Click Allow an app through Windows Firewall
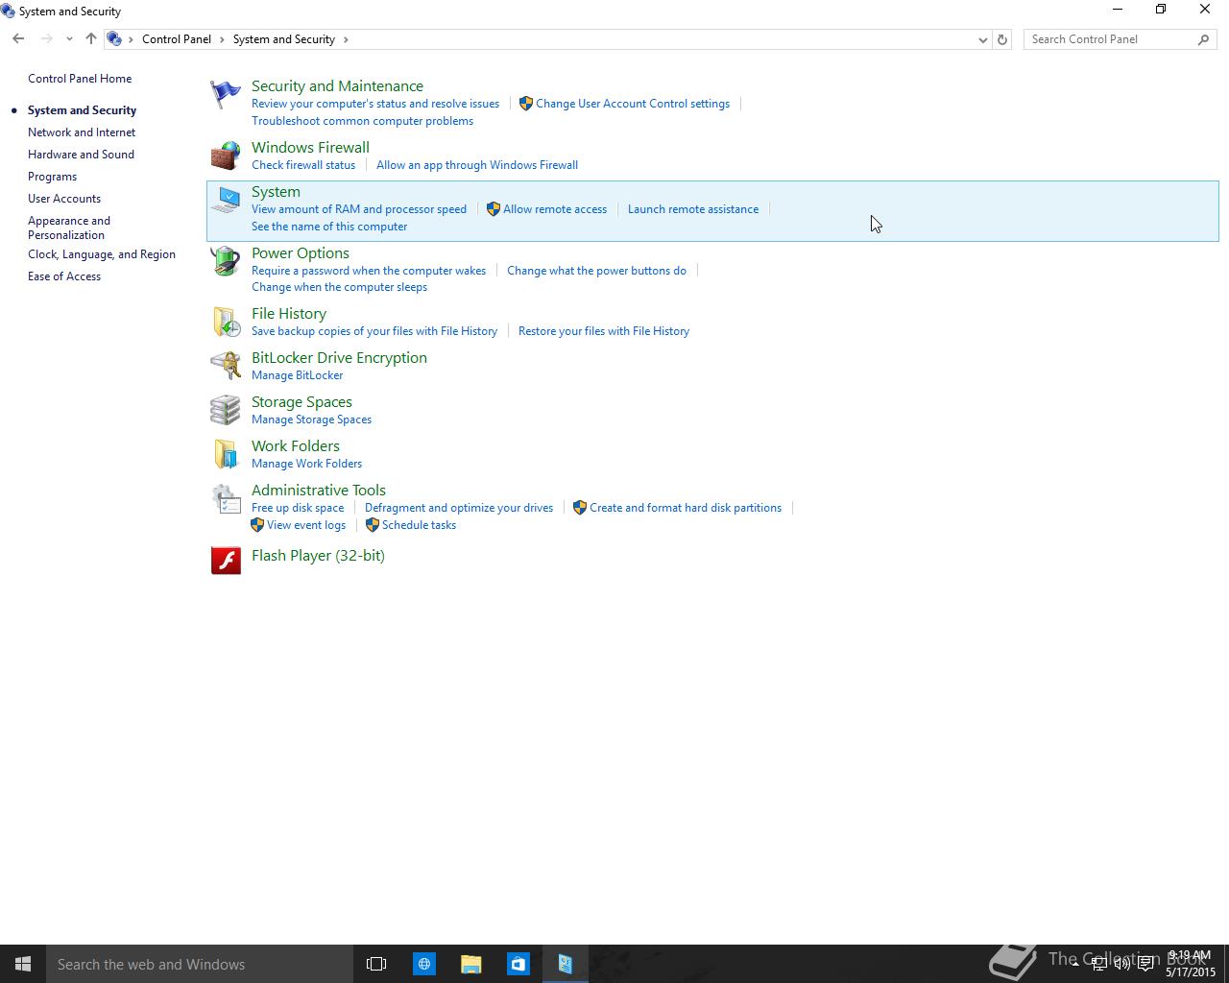The image size is (1229, 983). tap(477, 165)
